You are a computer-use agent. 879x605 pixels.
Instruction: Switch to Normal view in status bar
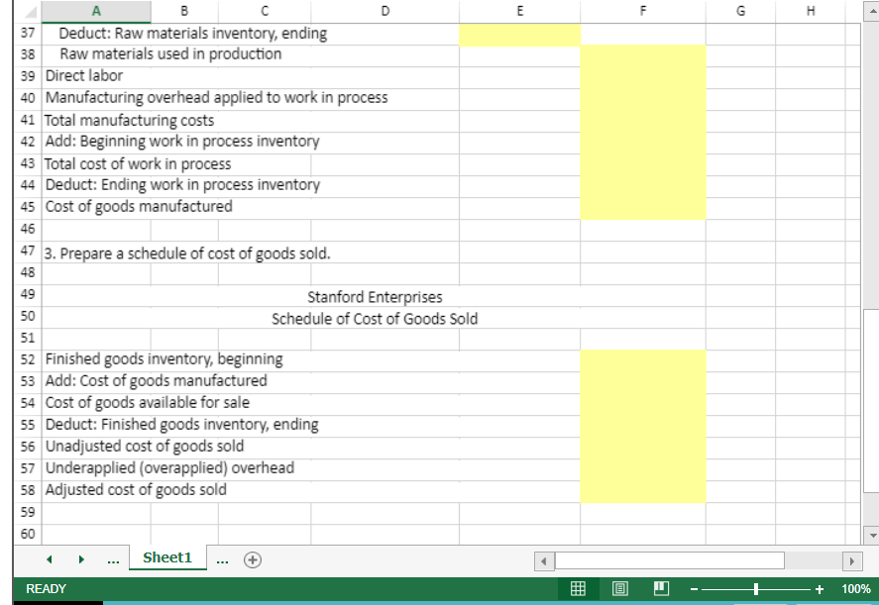pyautogui.click(x=578, y=588)
